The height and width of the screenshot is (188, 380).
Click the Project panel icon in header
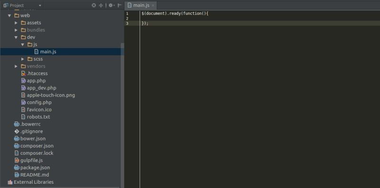6,5
